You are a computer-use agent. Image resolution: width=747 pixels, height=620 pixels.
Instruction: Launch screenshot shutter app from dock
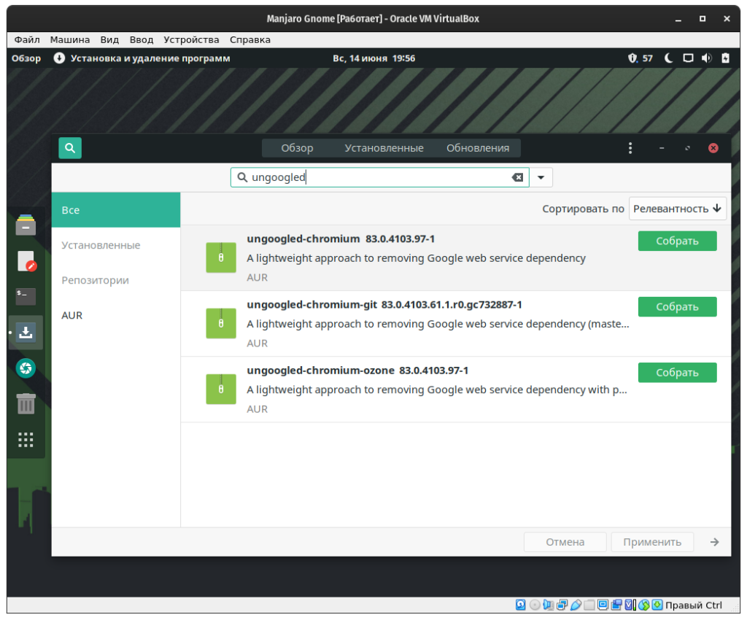tap(26, 368)
